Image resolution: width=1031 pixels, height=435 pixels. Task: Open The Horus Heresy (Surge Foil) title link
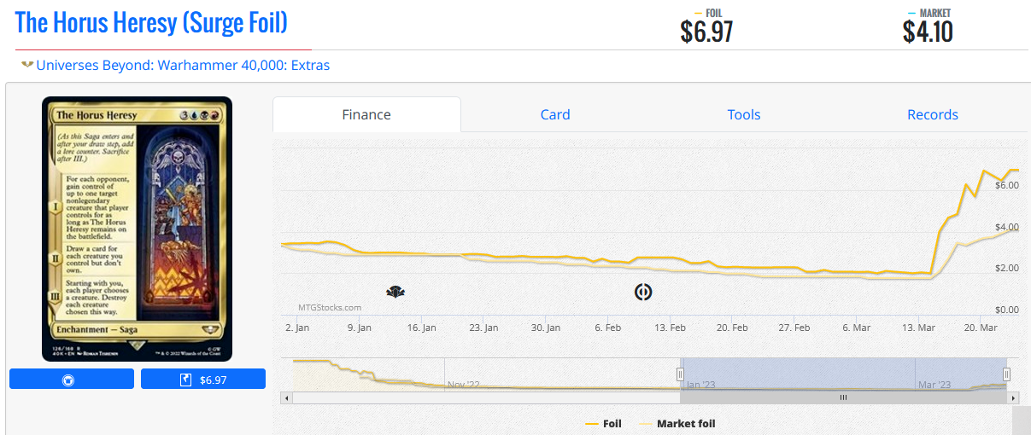151,23
